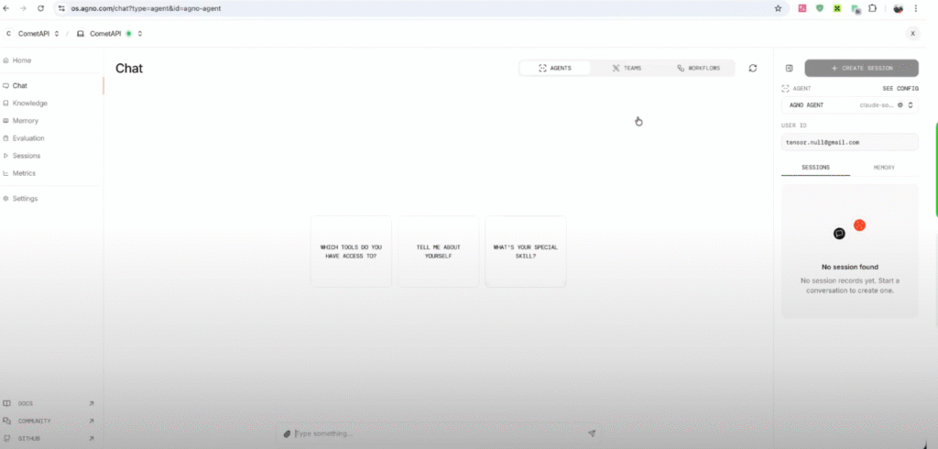Click the See Config link
938x449 pixels.
coord(900,88)
